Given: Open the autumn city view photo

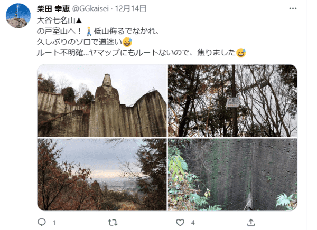Looking at the screenshot, I should (x=102, y=175).
